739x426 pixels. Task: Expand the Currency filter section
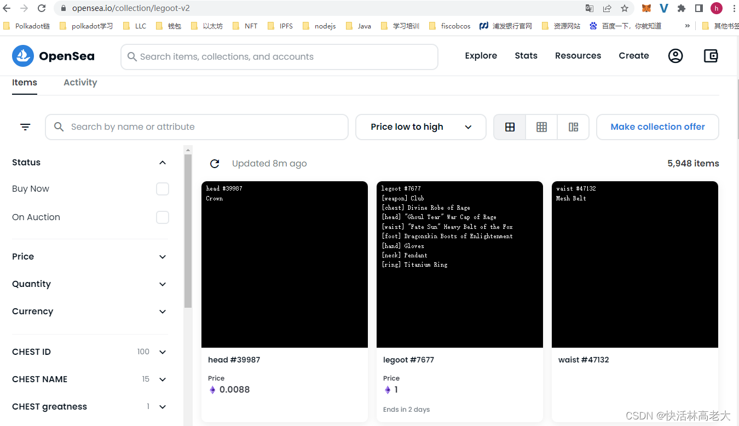tap(163, 312)
